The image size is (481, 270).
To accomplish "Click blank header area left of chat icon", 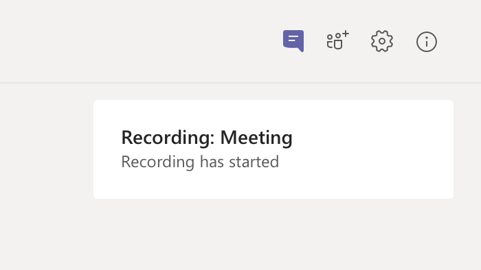I will pyautogui.click(x=138, y=41).
